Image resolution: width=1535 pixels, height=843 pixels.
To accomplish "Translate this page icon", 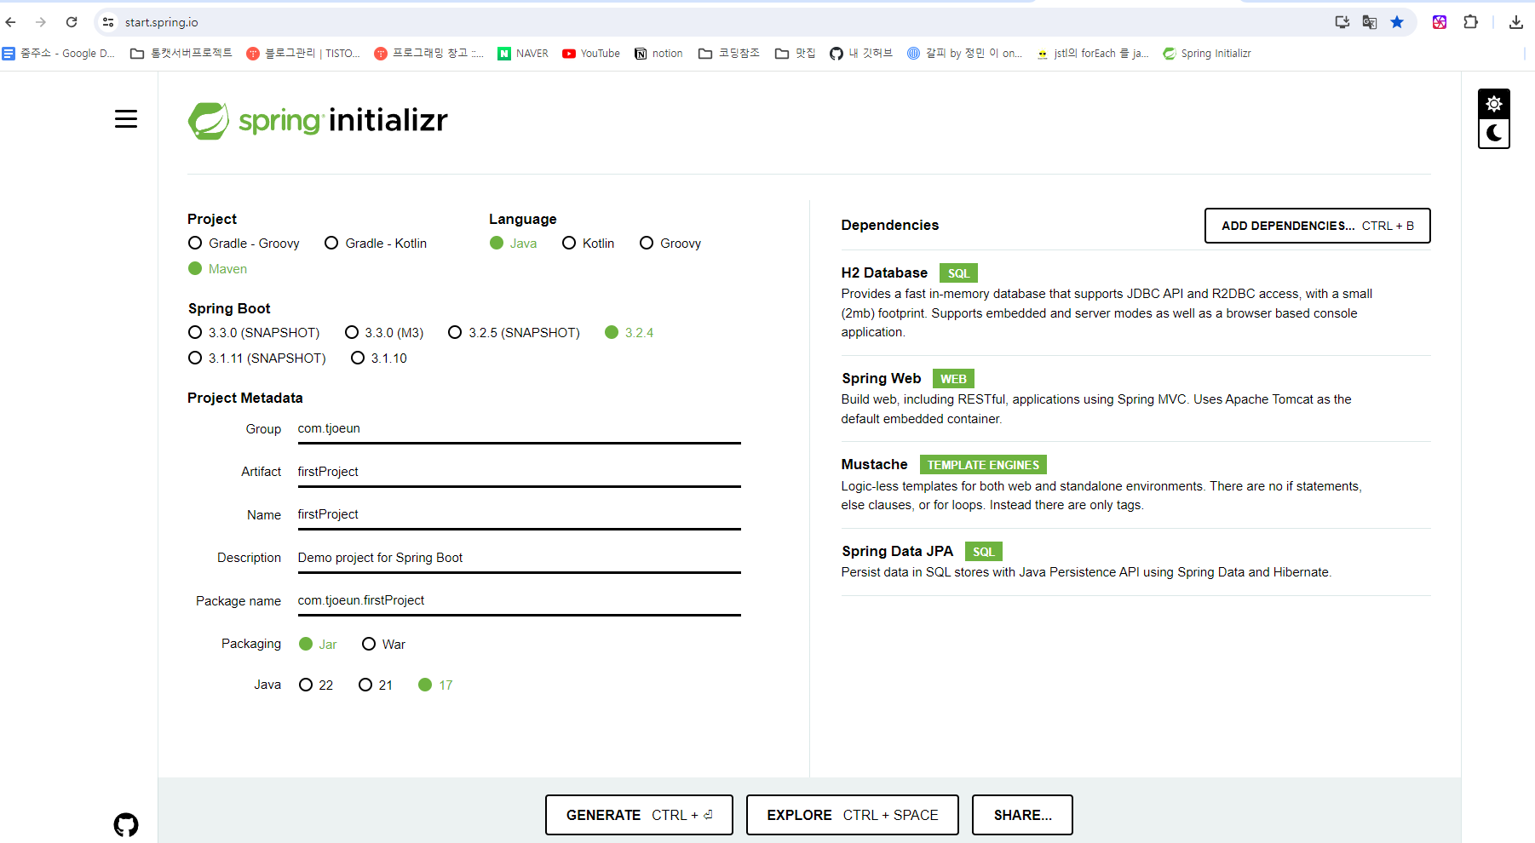I will 1370,22.
